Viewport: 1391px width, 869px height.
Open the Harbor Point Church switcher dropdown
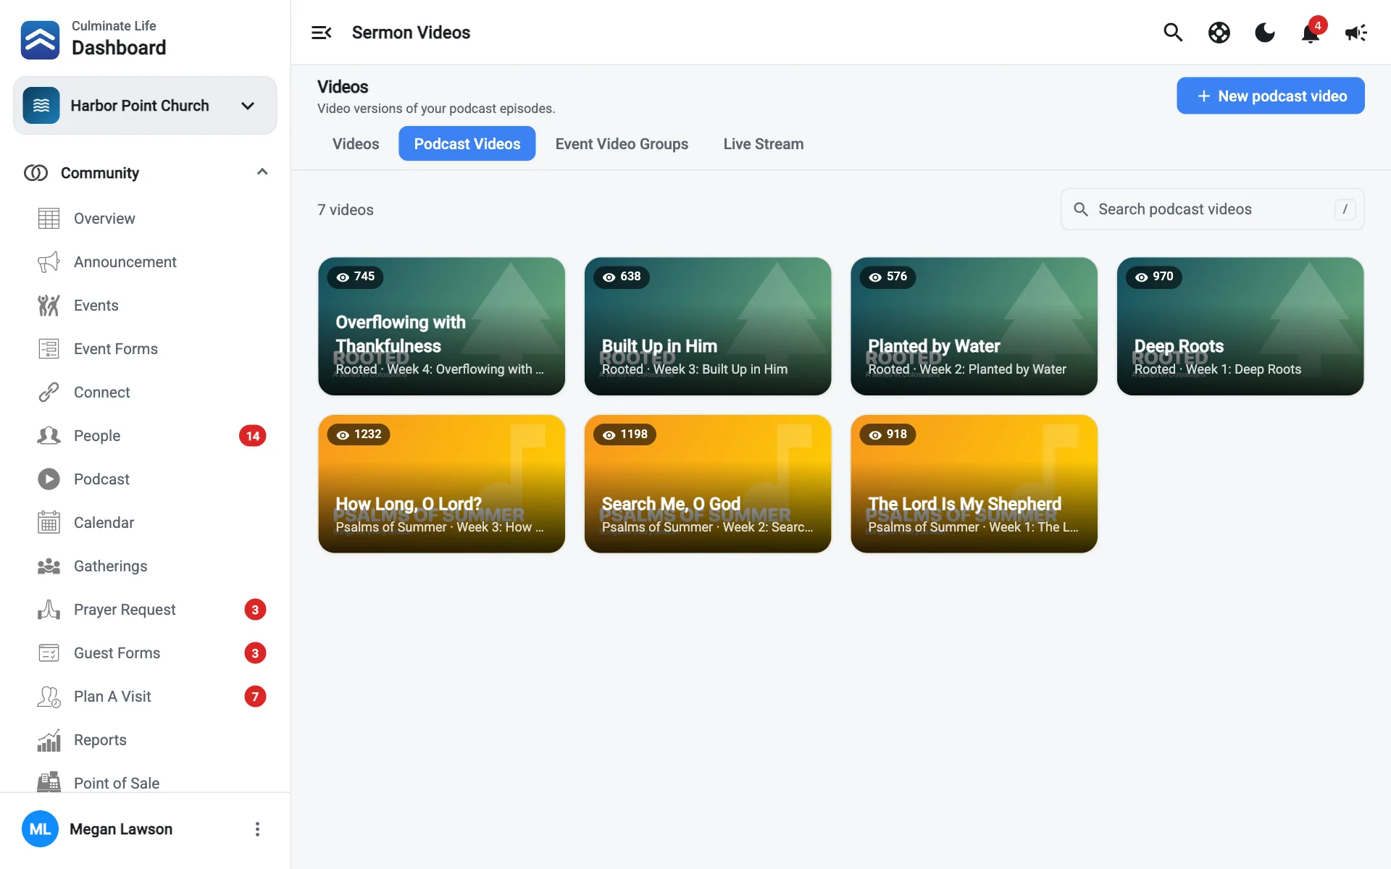pos(145,106)
